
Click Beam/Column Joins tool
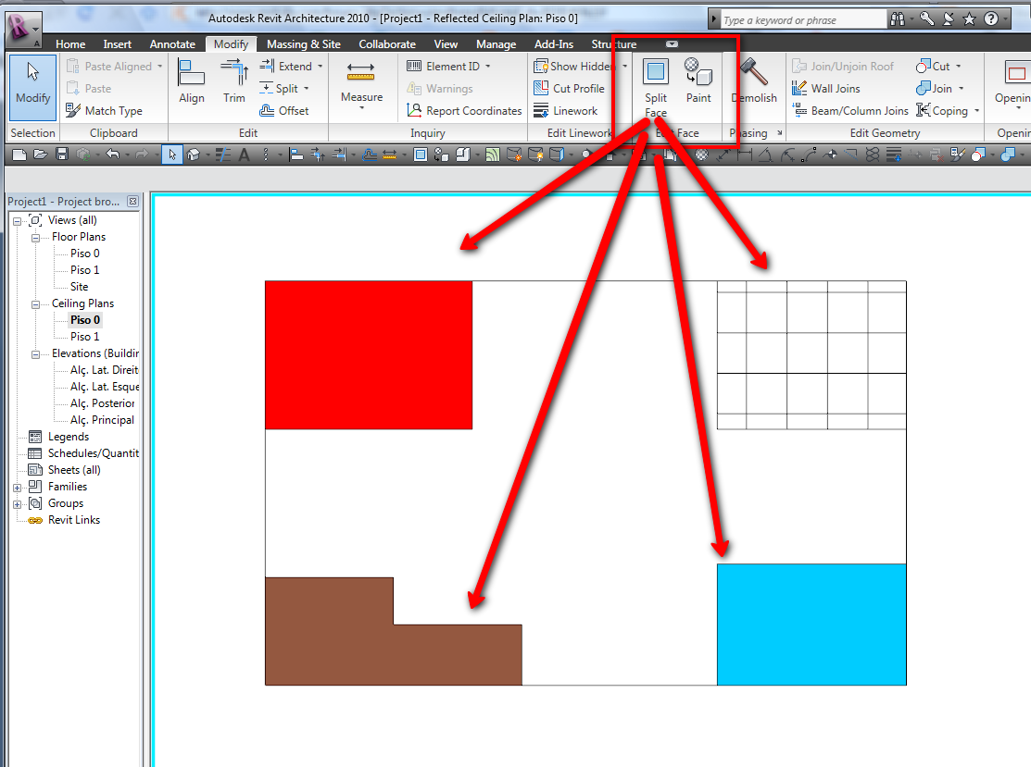coord(849,111)
